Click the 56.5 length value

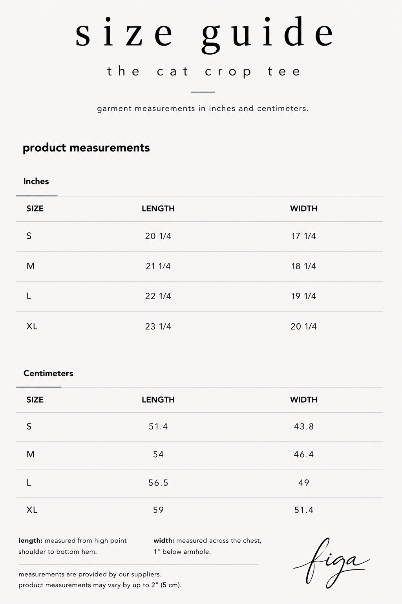158,483
